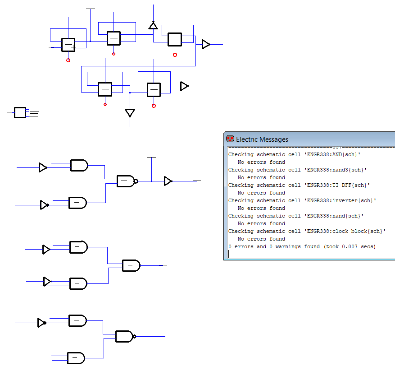Select the standalone block symbol with four output lines
Screen dimensions: 395x371
tap(20, 112)
